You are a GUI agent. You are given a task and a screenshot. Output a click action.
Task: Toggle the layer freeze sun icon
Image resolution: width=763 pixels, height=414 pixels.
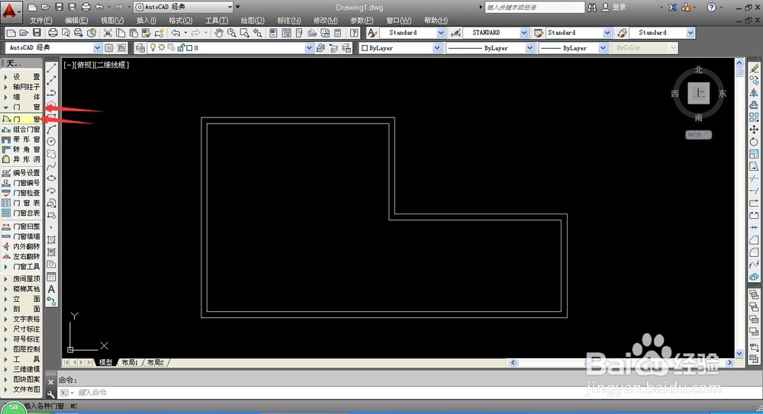162,48
